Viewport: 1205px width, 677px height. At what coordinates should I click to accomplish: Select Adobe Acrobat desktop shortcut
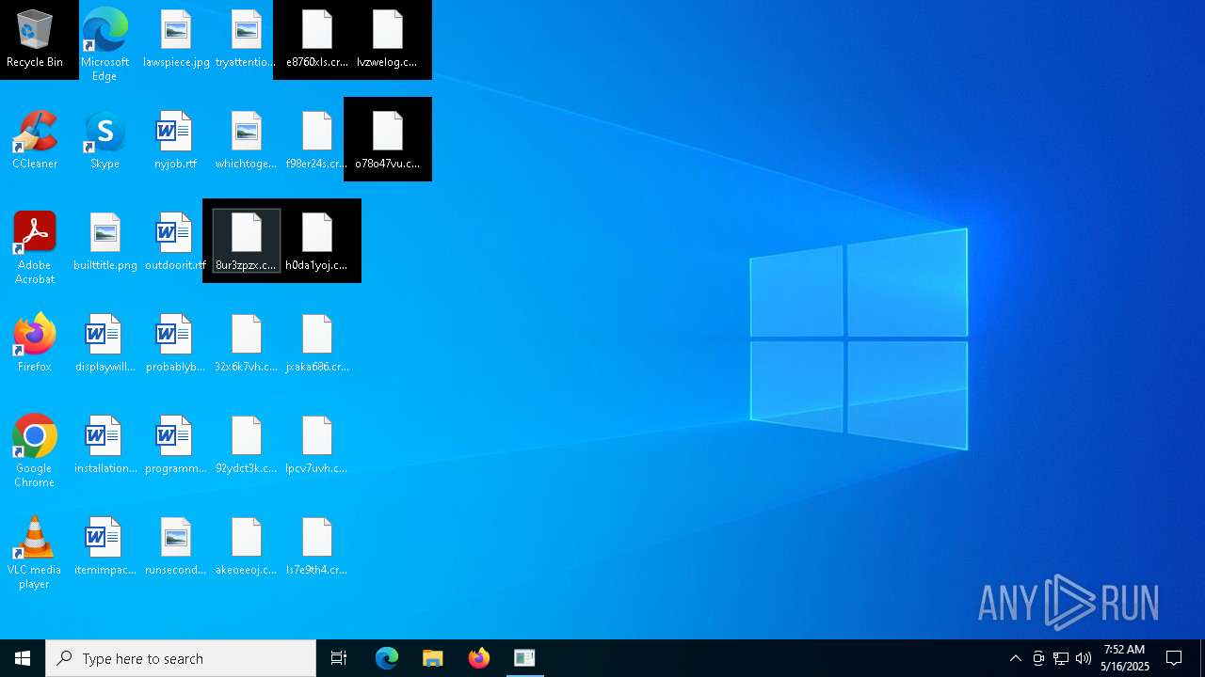coord(35,247)
